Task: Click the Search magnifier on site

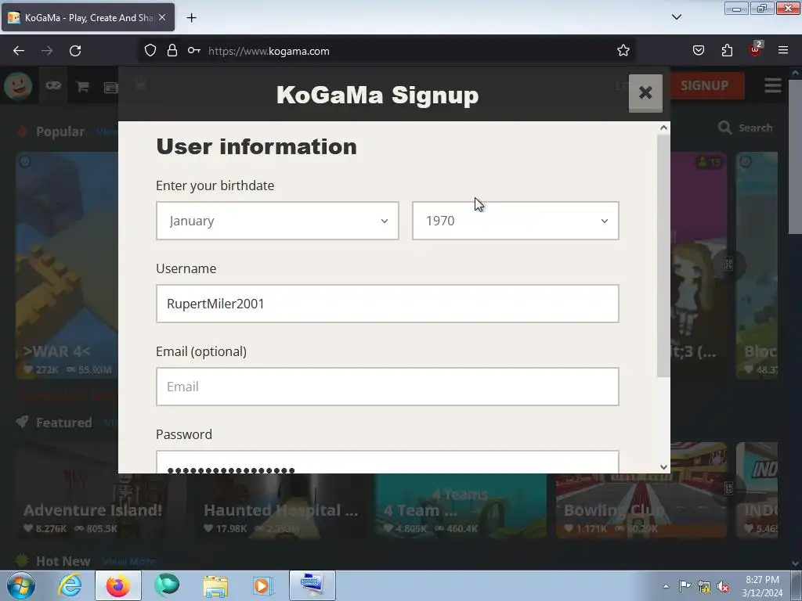Action: (724, 128)
